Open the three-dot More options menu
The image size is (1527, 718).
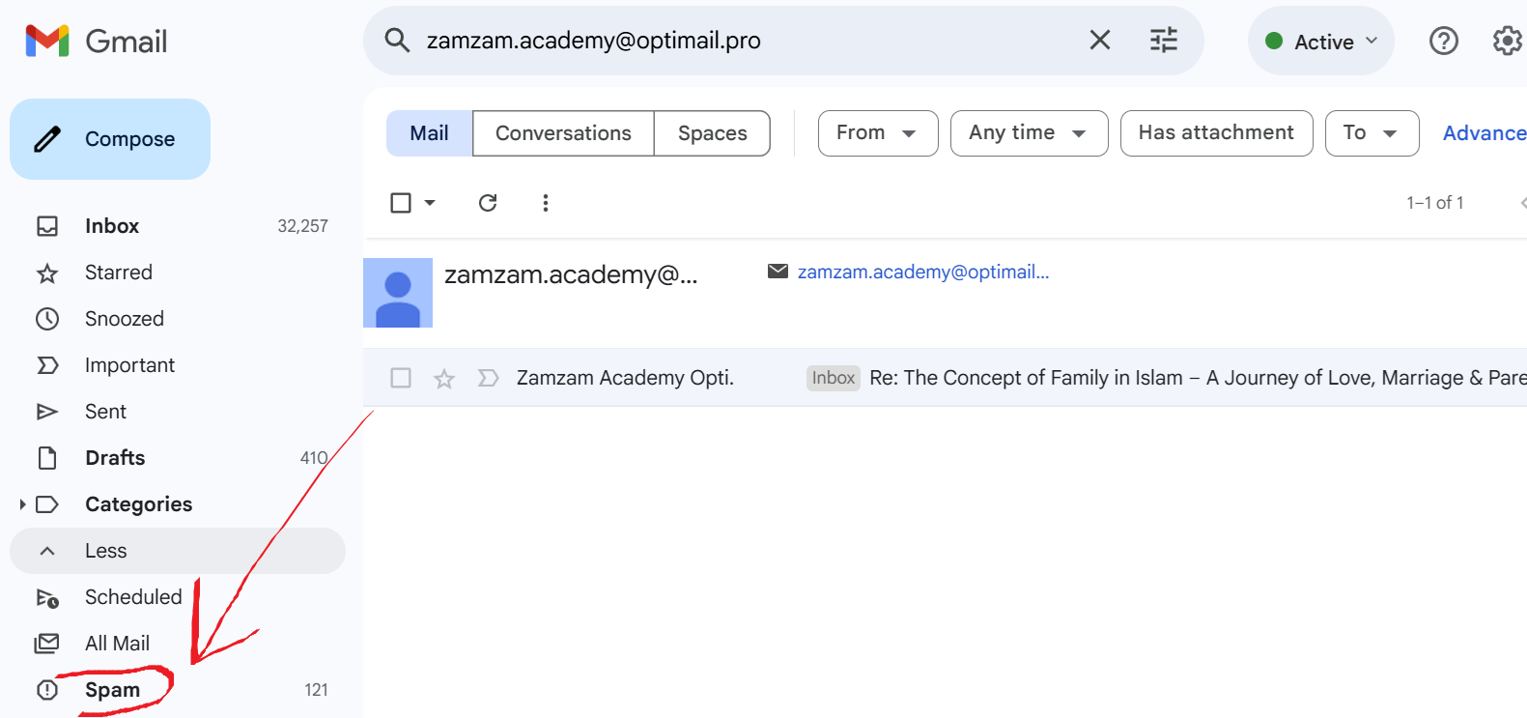pyautogui.click(x=546, y=203)
